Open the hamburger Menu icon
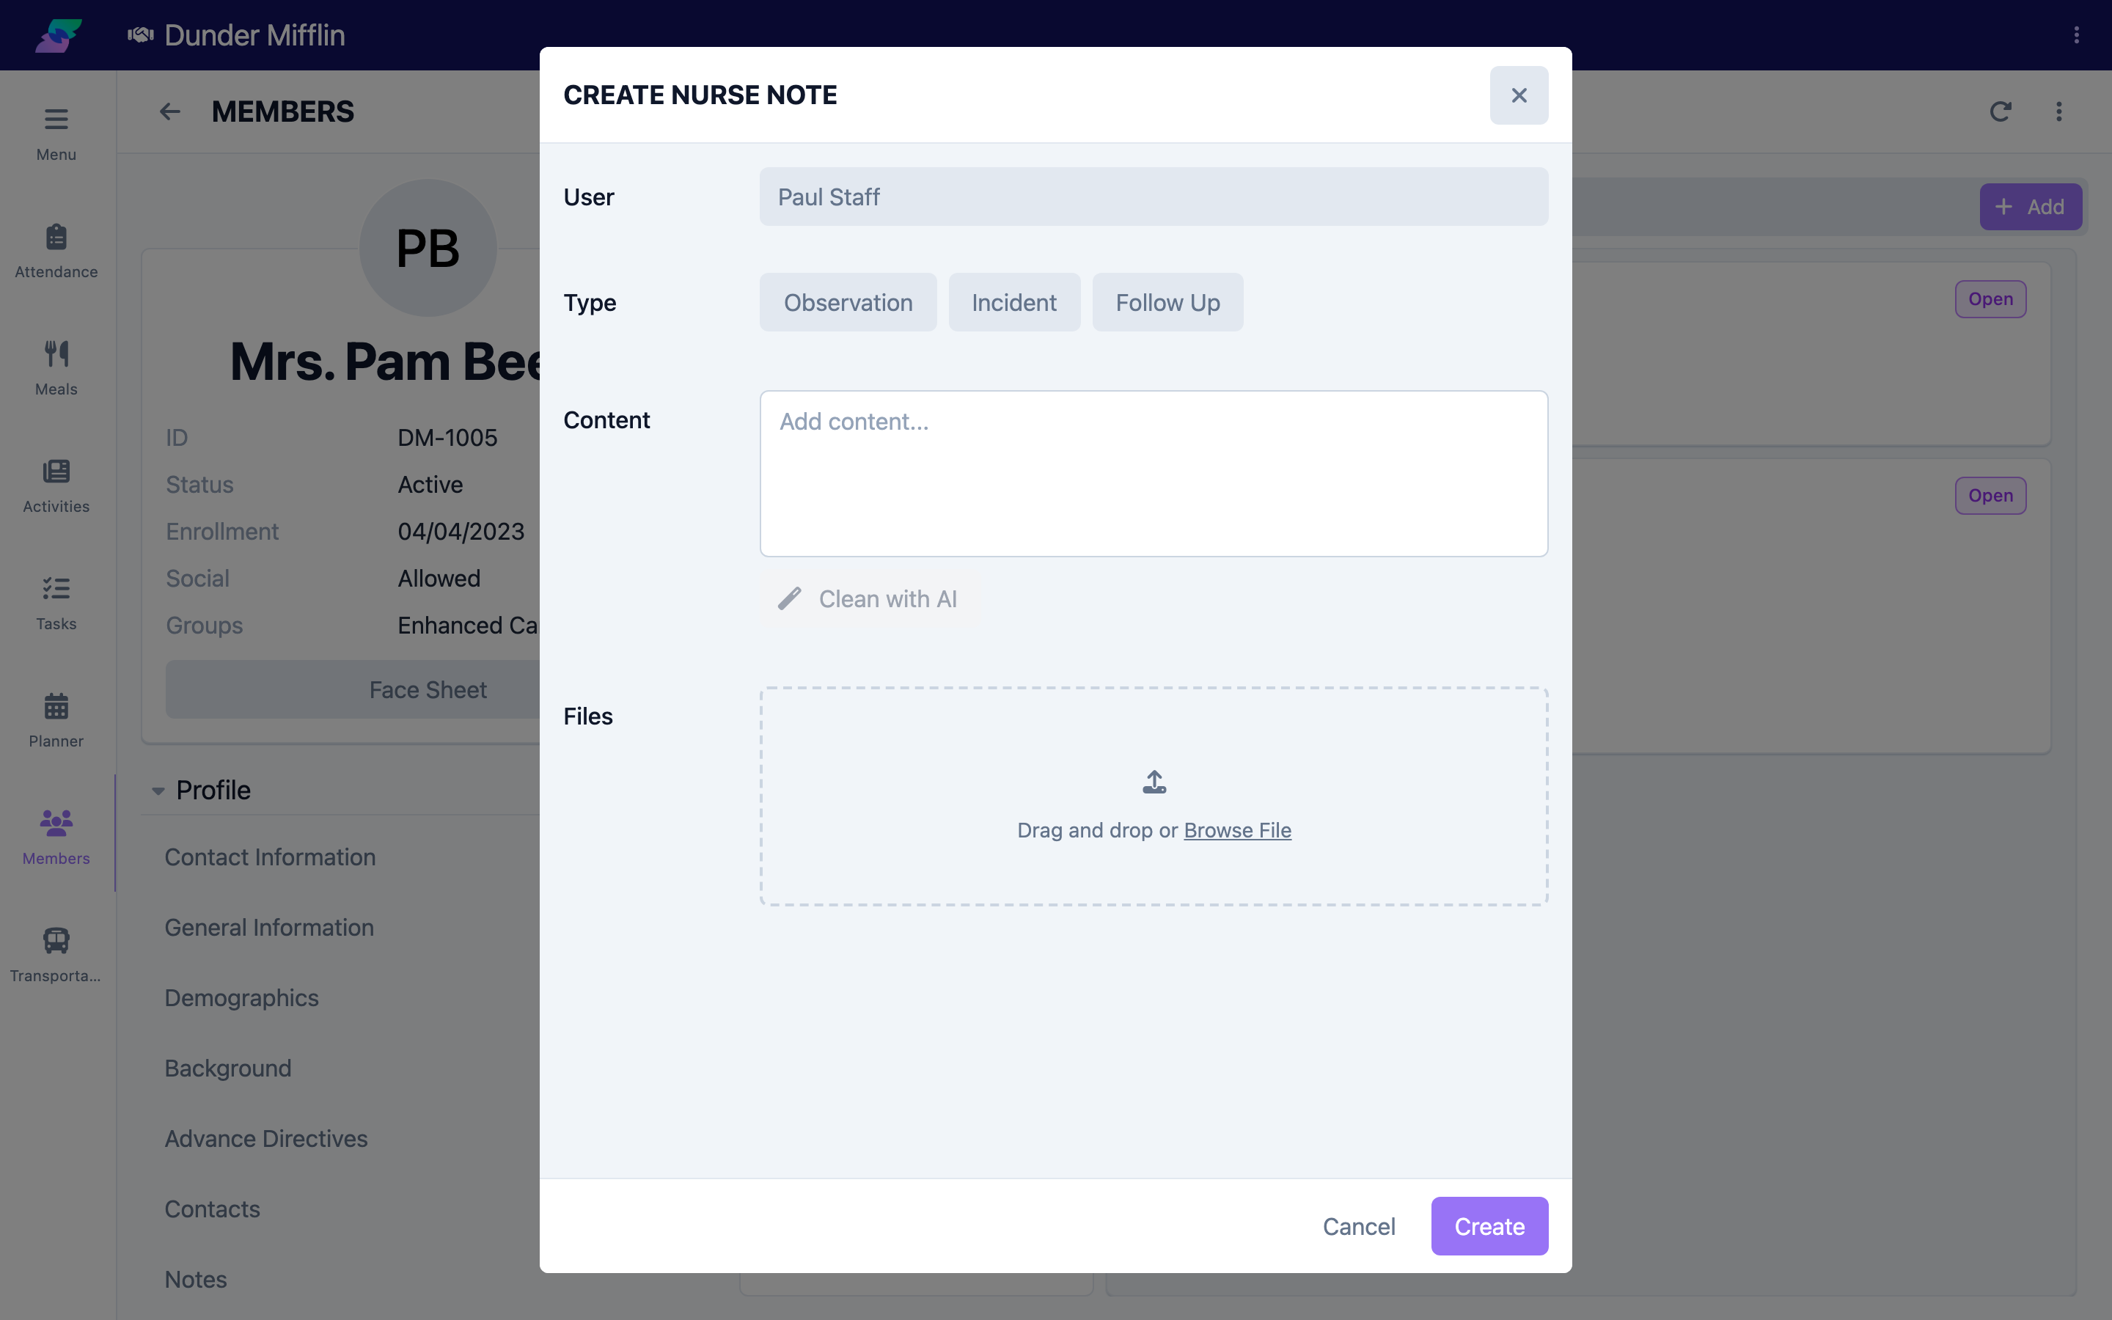2112x1320 pixels. point(56,119)
